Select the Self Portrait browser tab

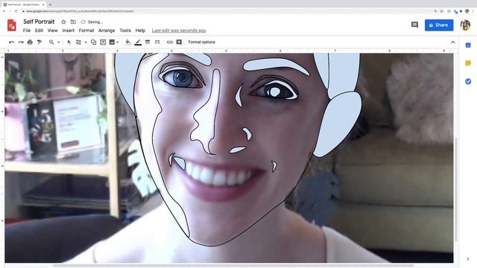(23, 4)
